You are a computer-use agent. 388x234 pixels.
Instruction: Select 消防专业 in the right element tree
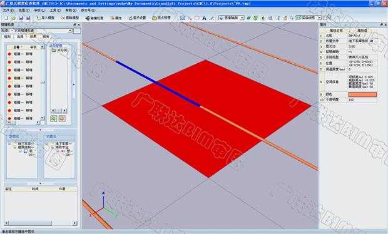click(62, 147)
